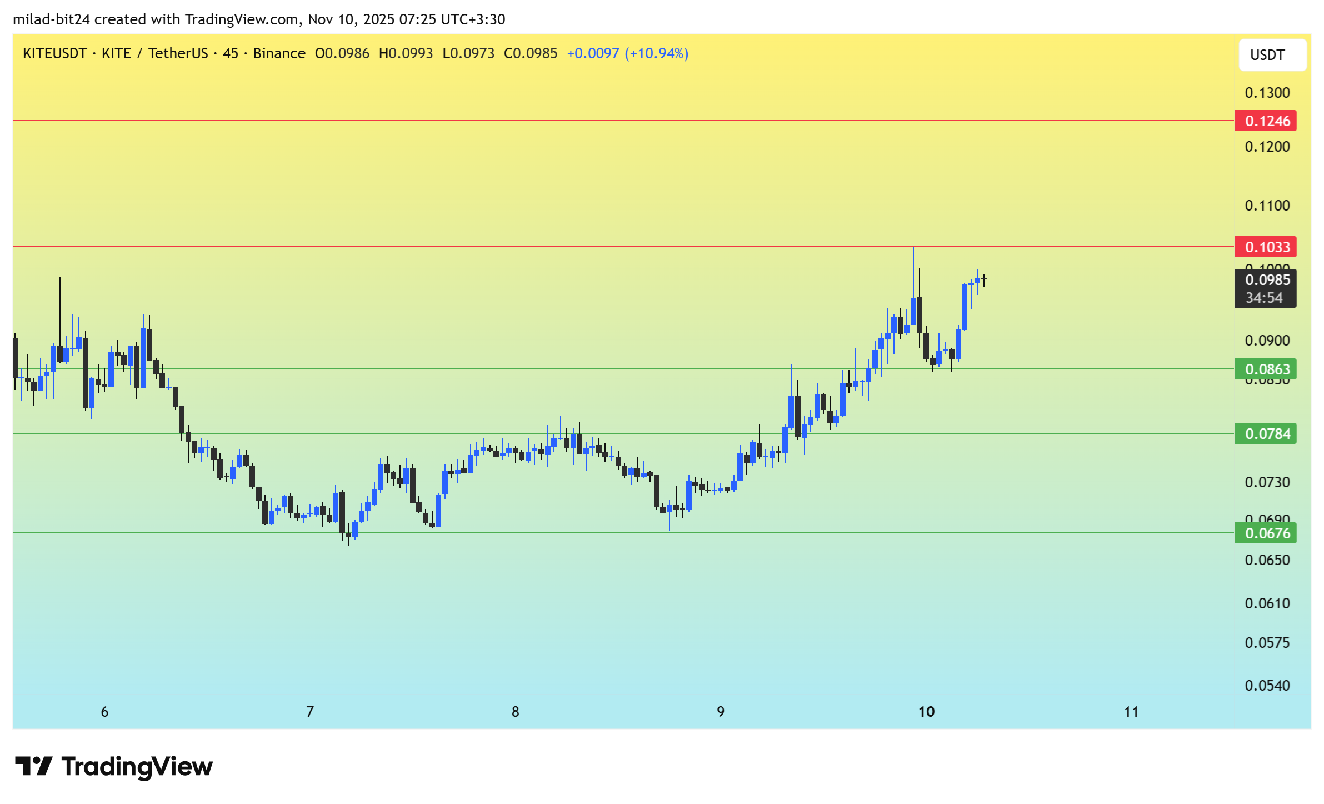Click the 45 interval indicator in title
Viewport: 1324px width, 804px height.
[x=230, y=53]
